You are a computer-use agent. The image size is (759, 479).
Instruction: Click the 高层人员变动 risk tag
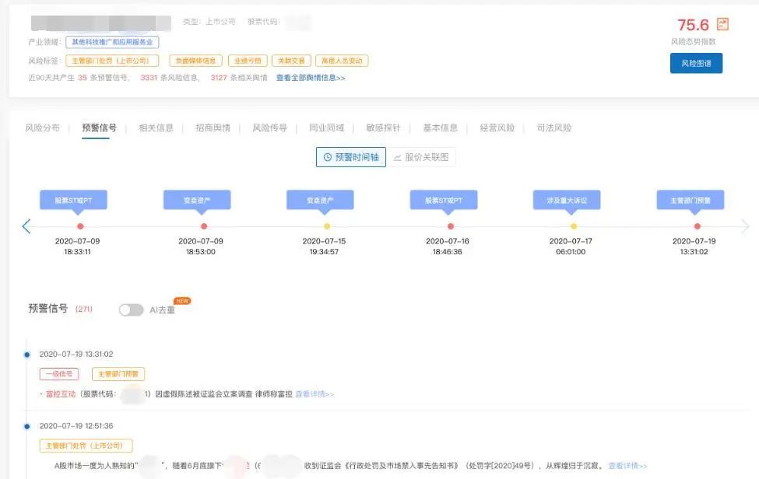(342, 61)
